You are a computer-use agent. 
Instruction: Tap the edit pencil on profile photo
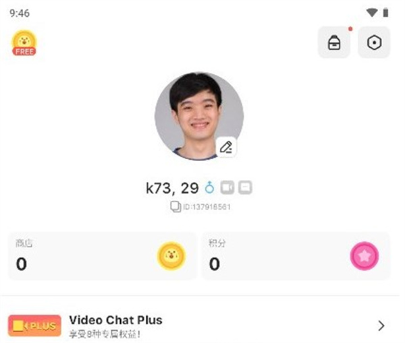pyautogui.click(x=226, y=148)
